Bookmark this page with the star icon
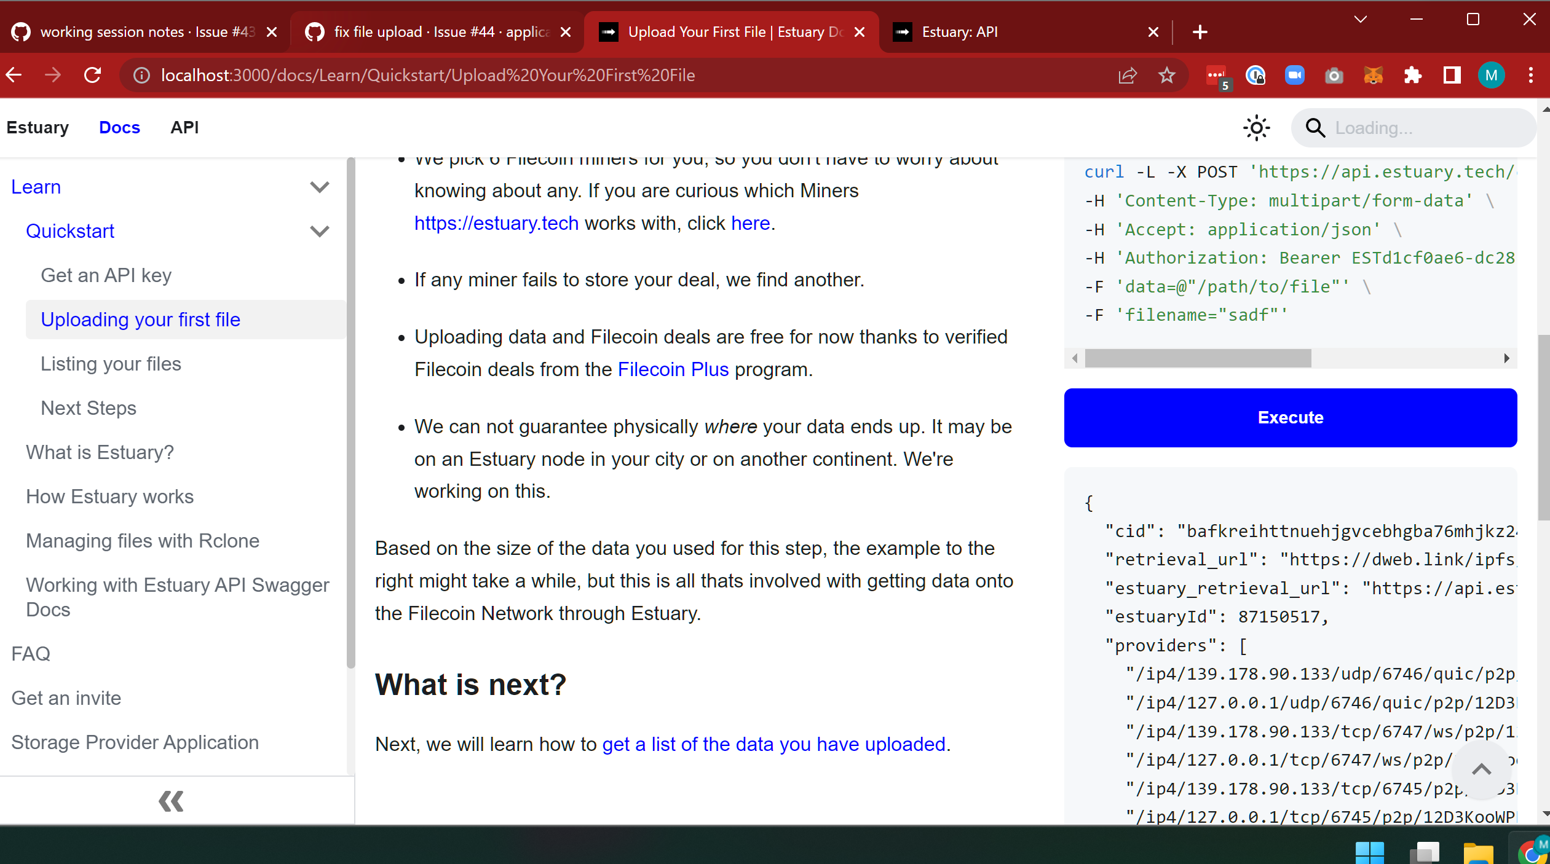The height and width of the screenshot is (864, 1550). [x=1166, y=75]
